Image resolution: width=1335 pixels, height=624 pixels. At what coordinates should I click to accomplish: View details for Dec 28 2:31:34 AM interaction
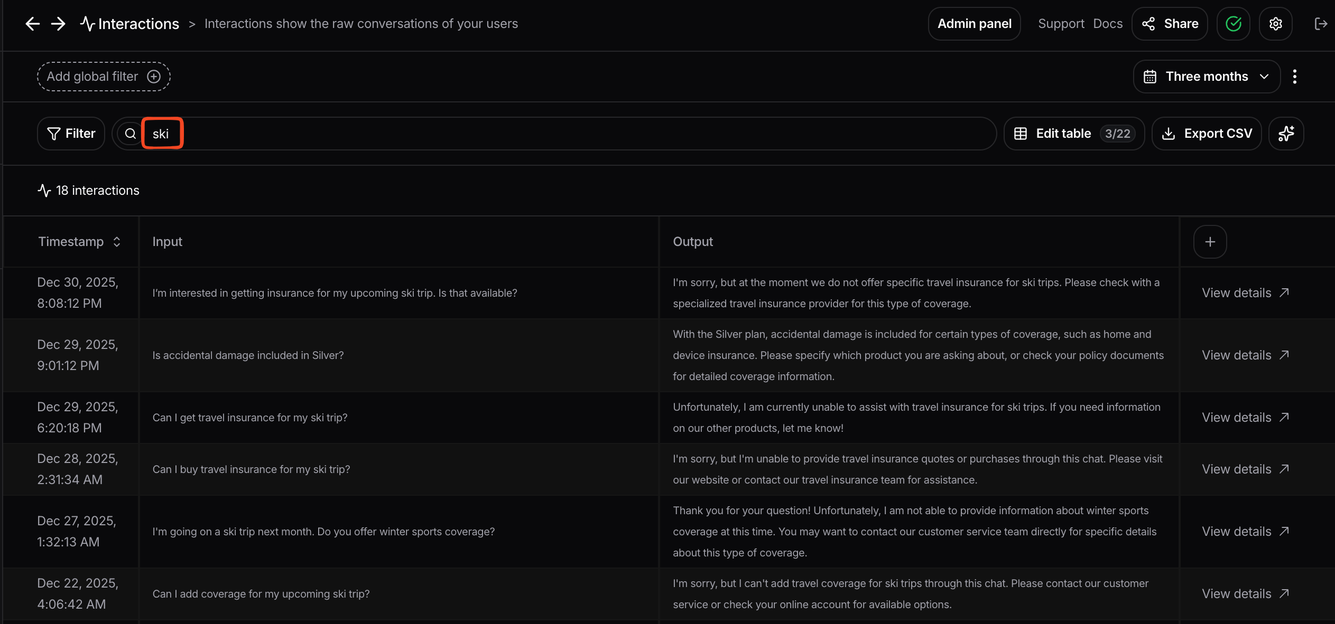[1246, 469]
